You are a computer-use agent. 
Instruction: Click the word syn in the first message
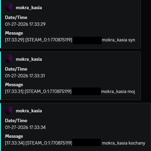(131, 40)
